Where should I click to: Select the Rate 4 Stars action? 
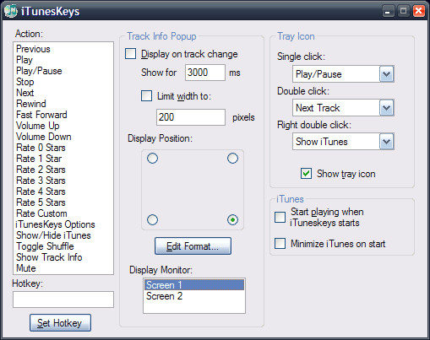click(63, 192)
